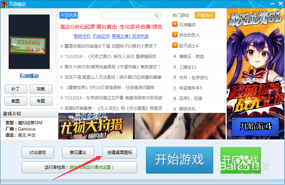Click the 截图 button
The width and height of the screenshot is (285, 185).
[16, 101]
